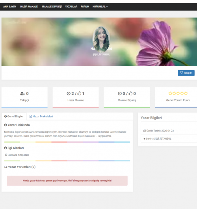Viewport: 197px width, 209px height.
Task: Click the first rating star
Action: [170, 93]
